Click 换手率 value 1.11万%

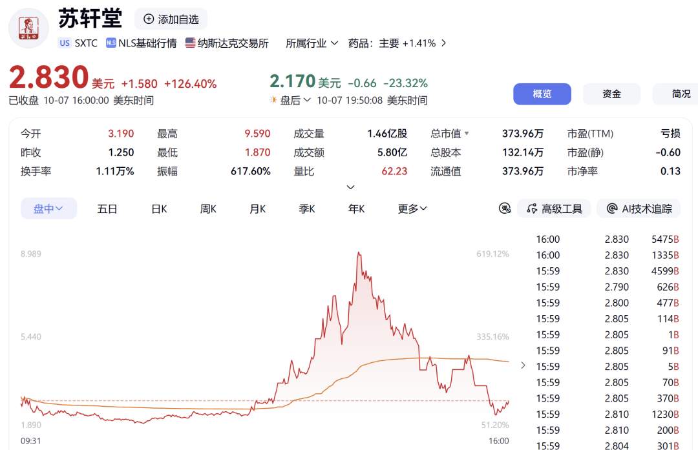pos(115,171)
